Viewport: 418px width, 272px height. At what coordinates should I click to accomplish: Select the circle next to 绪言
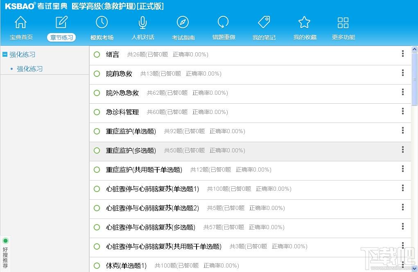coord(97,54)
